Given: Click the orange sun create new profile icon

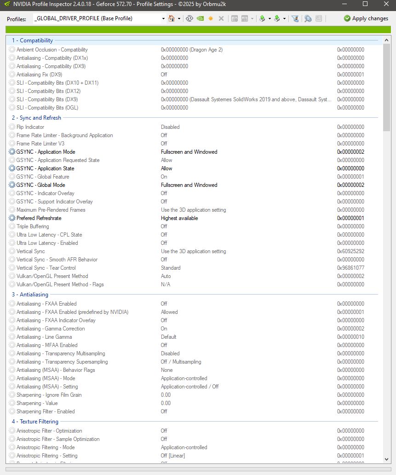Looking at the screenshot, I should click(211, 18).
